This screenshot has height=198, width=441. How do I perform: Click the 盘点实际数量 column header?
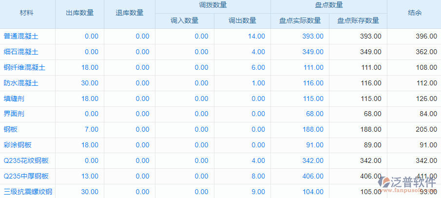(300, 20)
